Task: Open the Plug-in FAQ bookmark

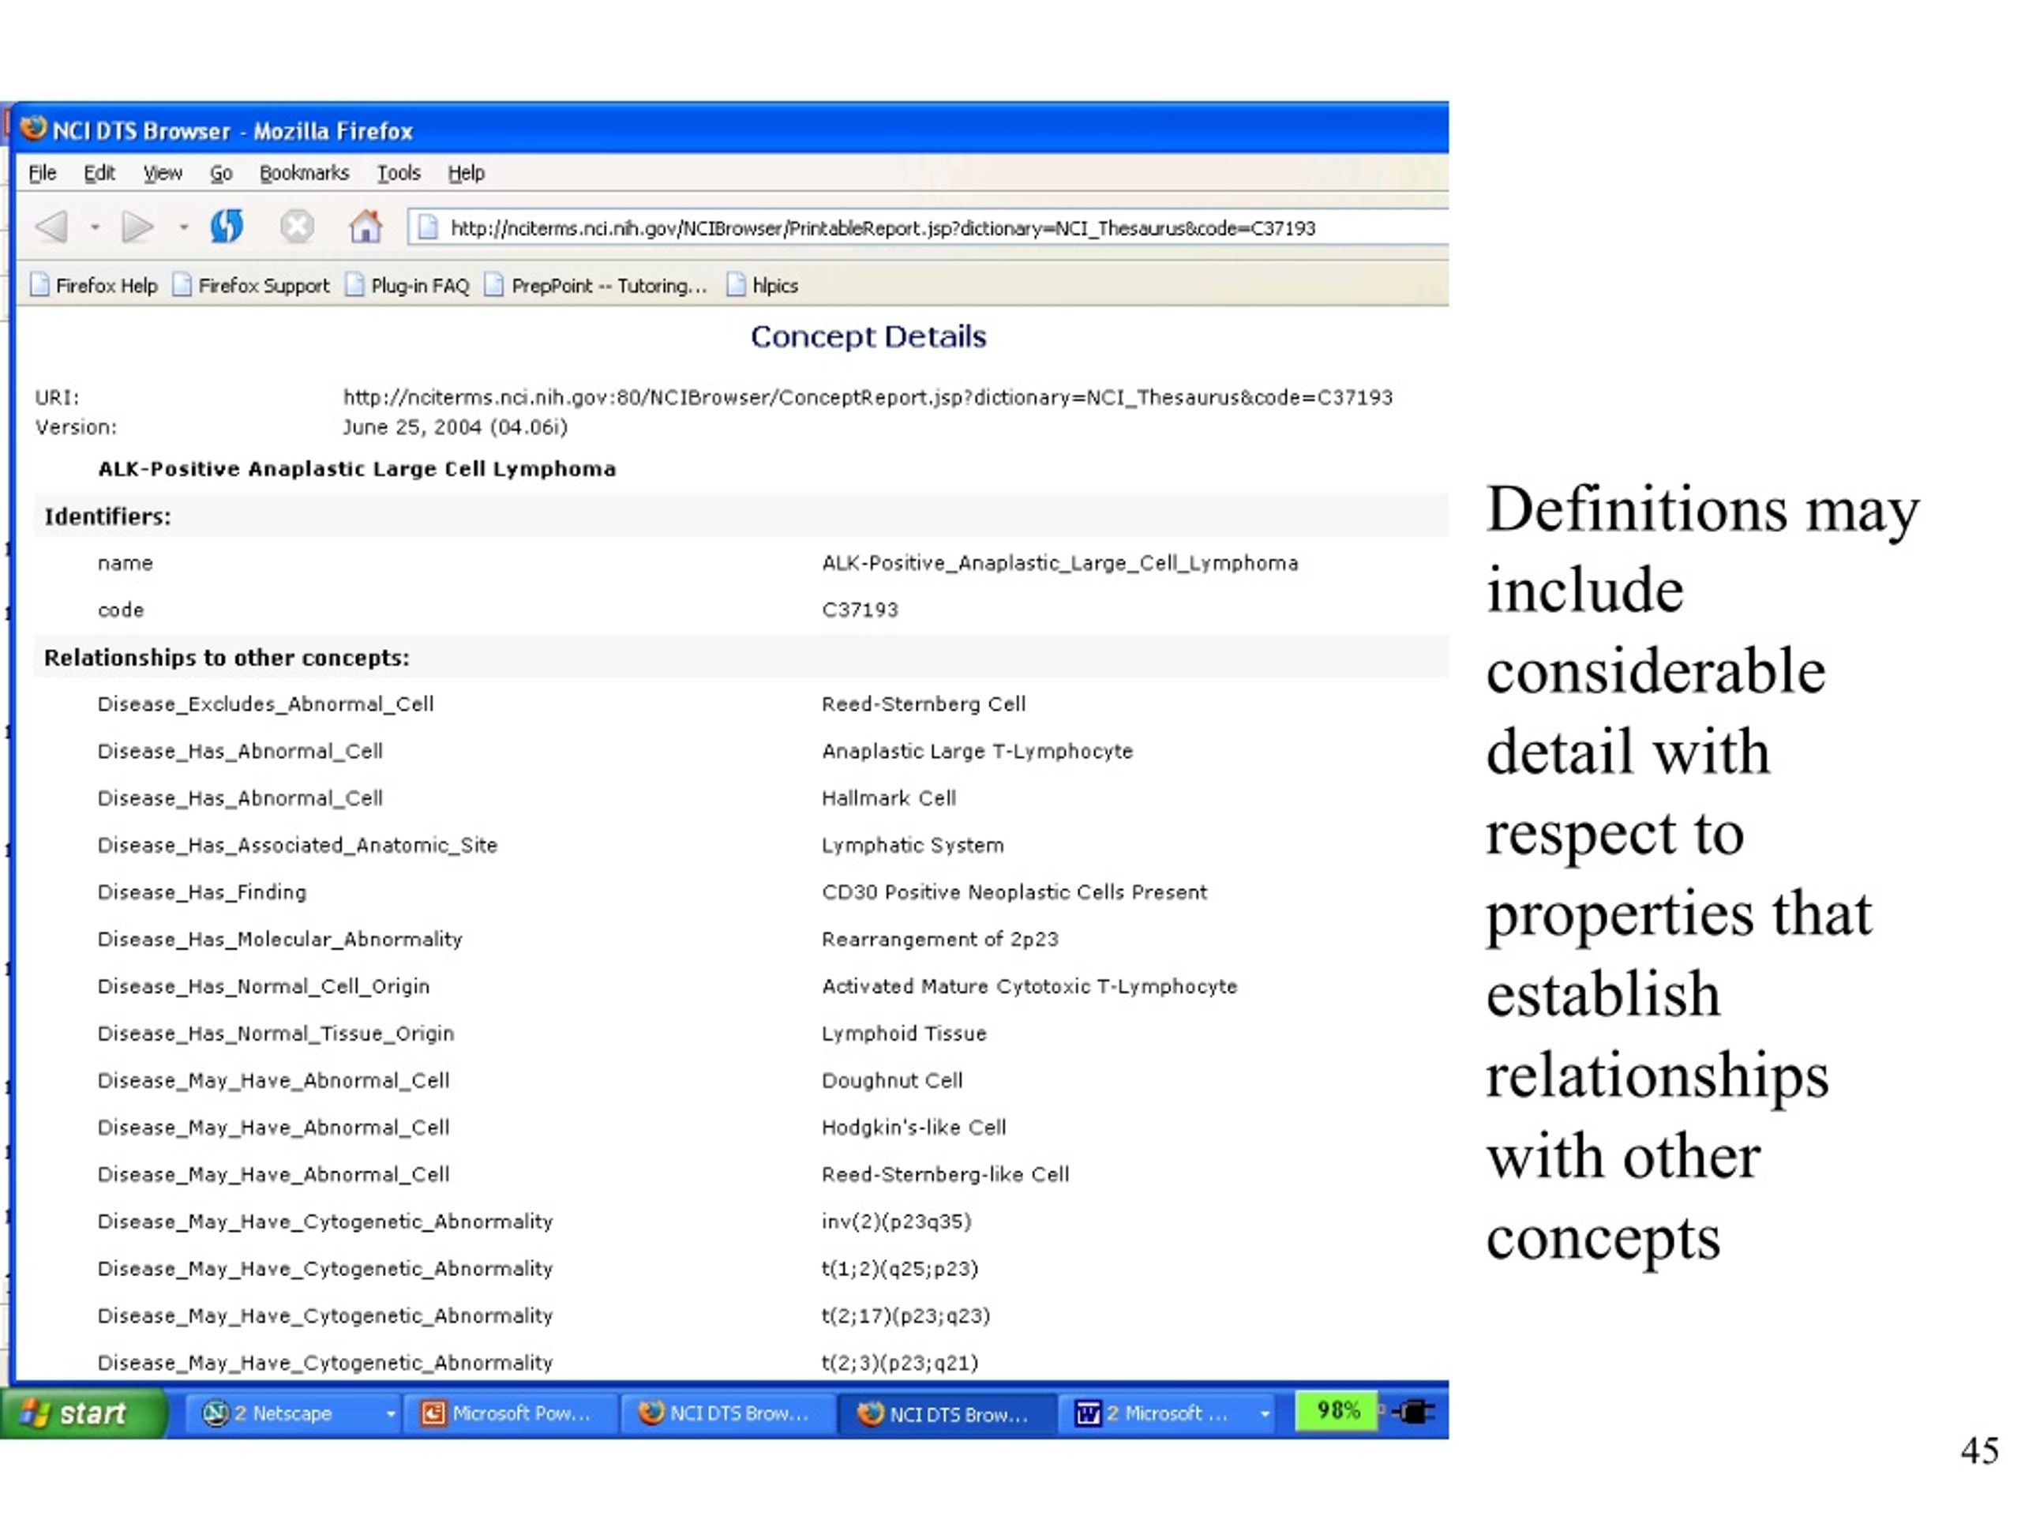Action: 407,286
